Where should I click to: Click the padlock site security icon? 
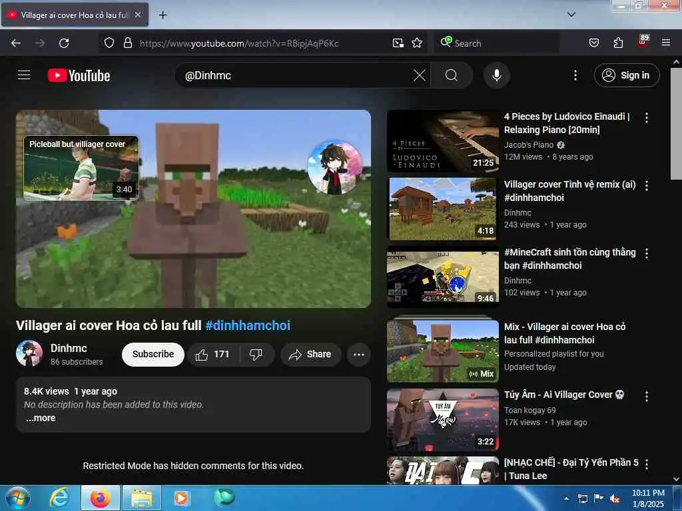click(127, 43)
